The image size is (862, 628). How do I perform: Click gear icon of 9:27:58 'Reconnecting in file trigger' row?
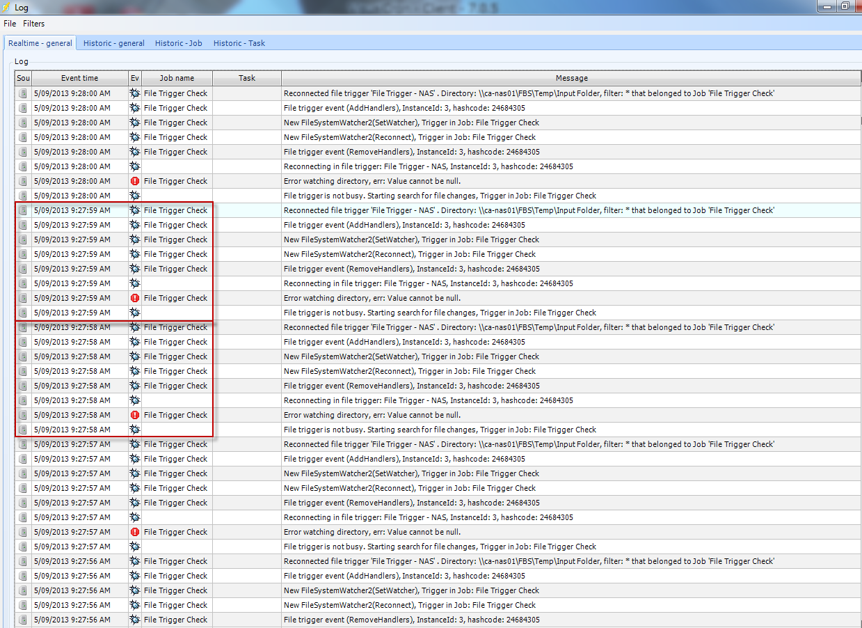point(135,400)
